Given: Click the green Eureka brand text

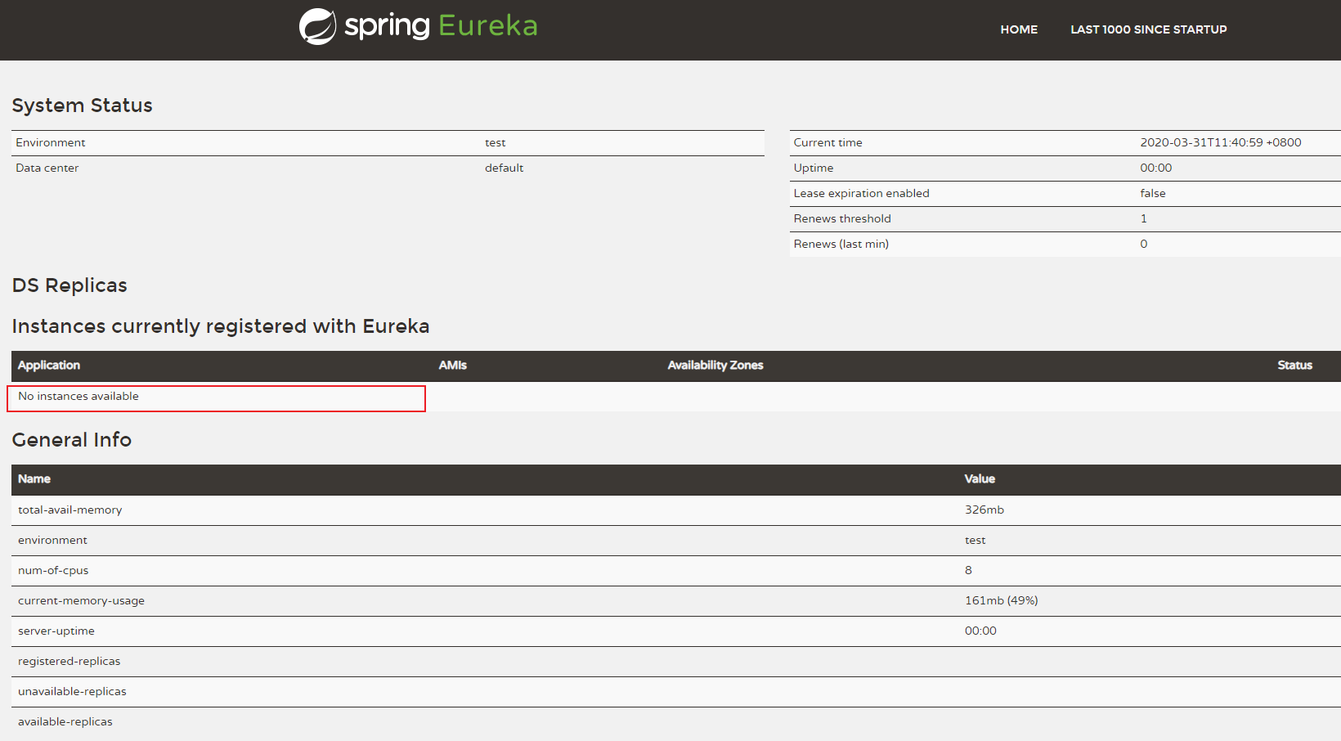Looking at the screenshot, I should [x=488, y=26].
